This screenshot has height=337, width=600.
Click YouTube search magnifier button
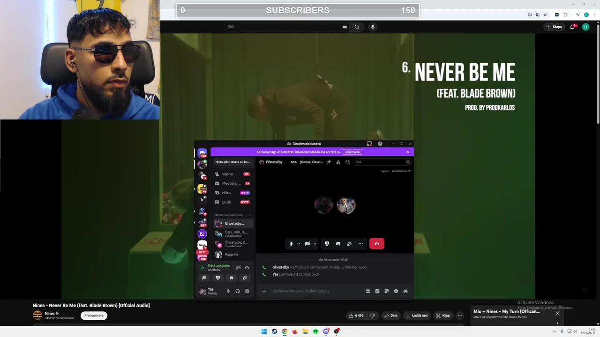357,27
